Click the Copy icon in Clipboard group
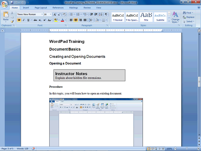This screenshot has width=201, height=151. (12, 17)
